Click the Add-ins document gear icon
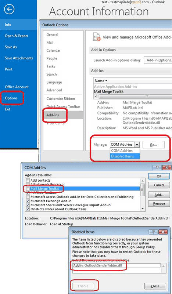Screen dimensions: 172x294 [97, 37]
